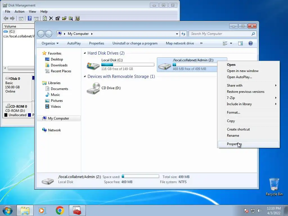The width and height of the screenshot is (288, 216).
Task: Choose Format... in the context menu
Action: pos(249,112)
